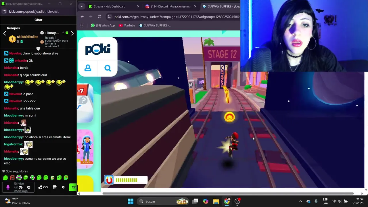Screen dimensions: 368x207
Task: Expand the Chrome tab search dropdown
Action: [x=82, y=6]
